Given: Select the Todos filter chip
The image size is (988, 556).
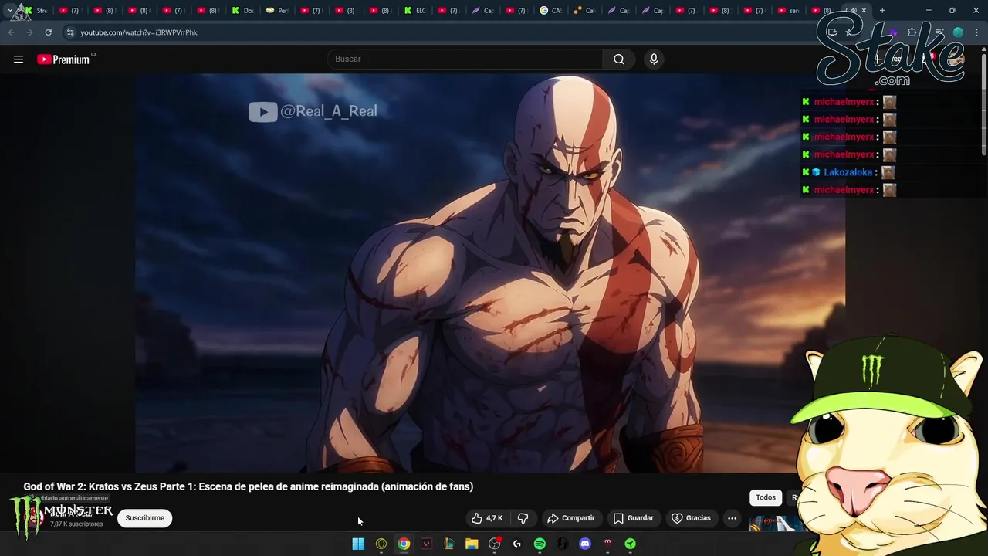Looking at the screenshot, I should pos(766,497).
